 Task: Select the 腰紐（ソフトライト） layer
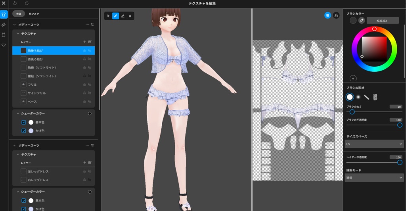(x=54, y=76)
